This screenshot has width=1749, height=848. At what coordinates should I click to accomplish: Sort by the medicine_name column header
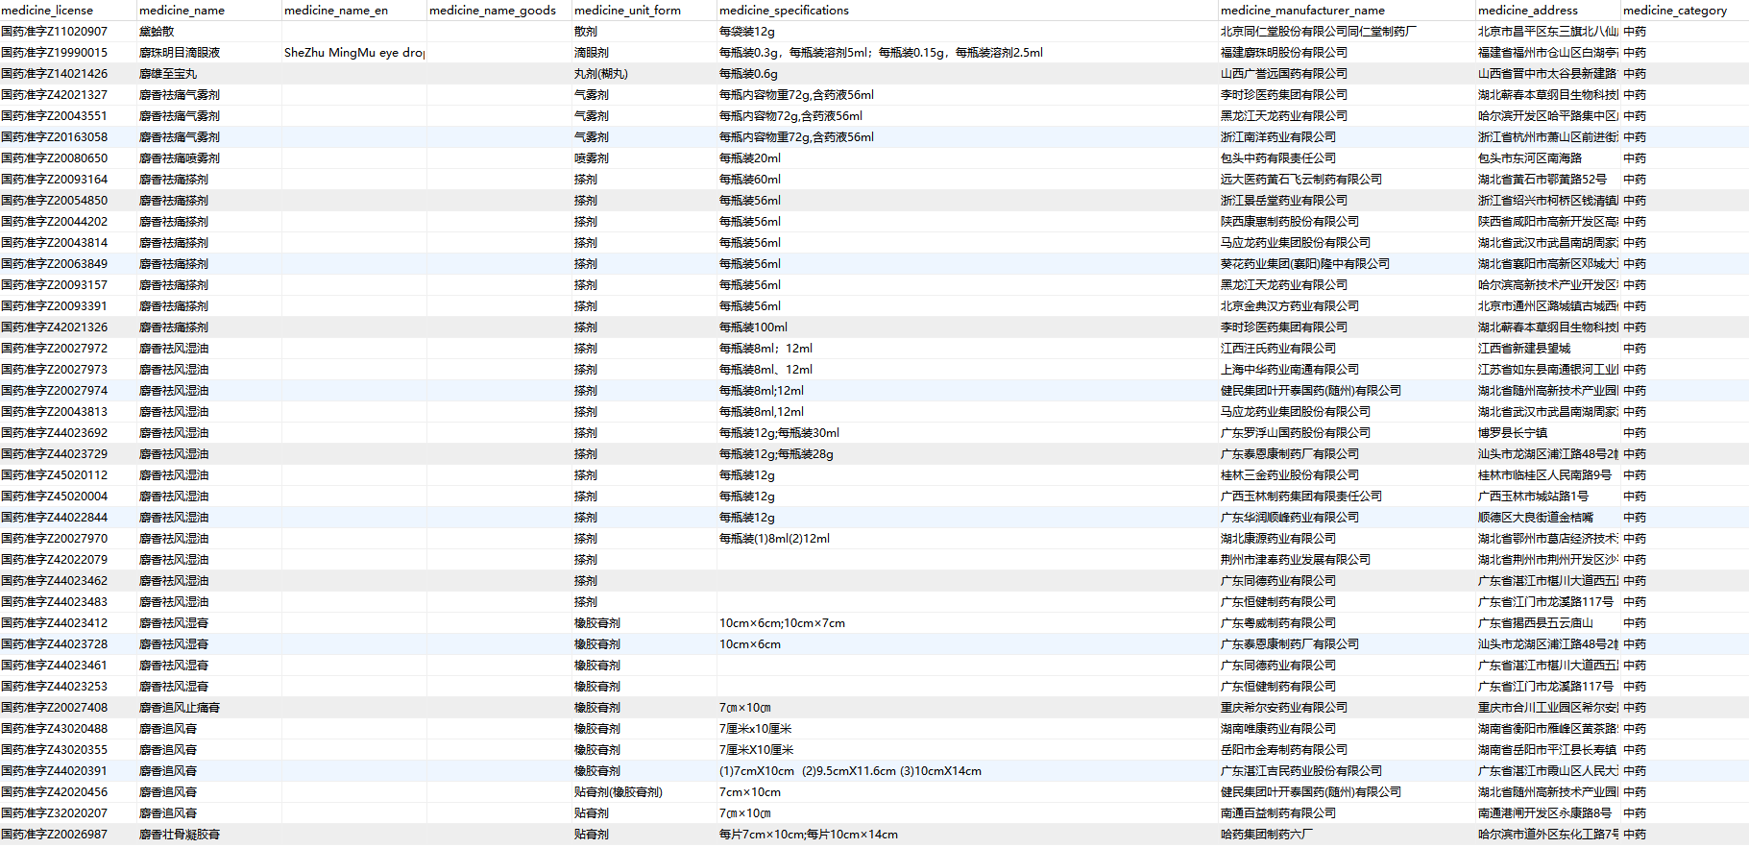point(182,11)
